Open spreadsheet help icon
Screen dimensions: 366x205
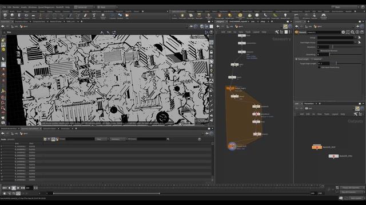click(x=200, y=139)
